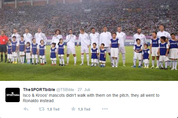This screenshot has width=178, height=118.
Task: Click the SPORTbible wordmark inside the avatar
Action: [x=13, y=95]
